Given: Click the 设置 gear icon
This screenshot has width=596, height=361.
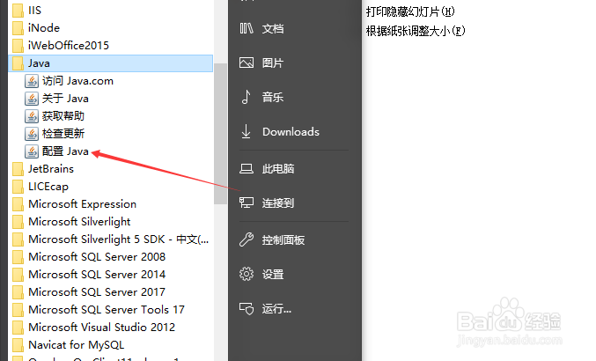Looking at the screenshot, I should click(246, 274).
